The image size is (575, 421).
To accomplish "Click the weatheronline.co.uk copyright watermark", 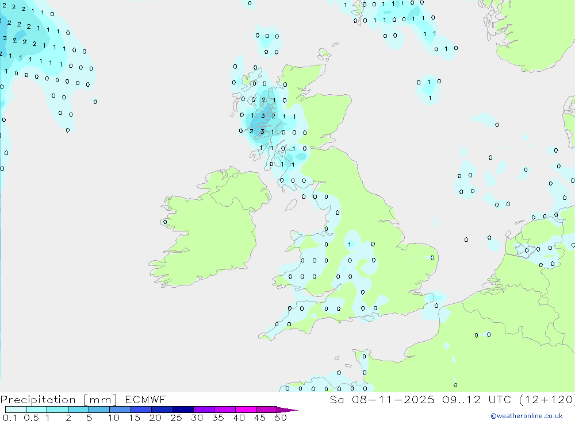I will 526,416.
